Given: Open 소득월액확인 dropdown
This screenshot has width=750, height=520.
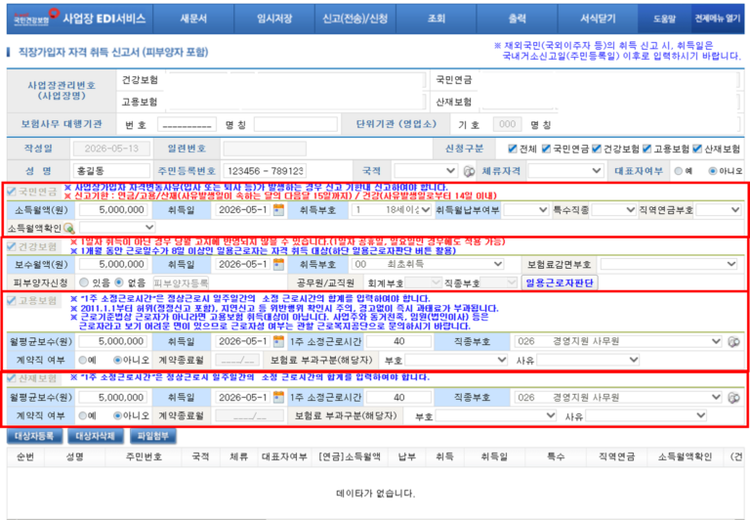Looking at the screenshot, I should click(117, 227).
